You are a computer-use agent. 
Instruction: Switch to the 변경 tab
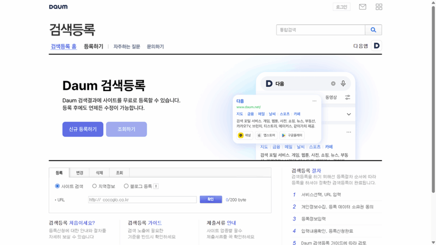pos(80,173)
